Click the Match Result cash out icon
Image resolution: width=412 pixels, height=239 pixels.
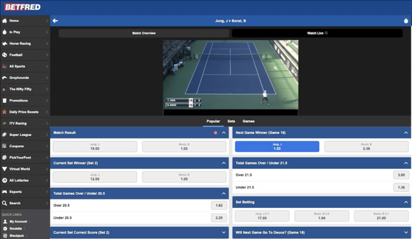click(215, 133)
